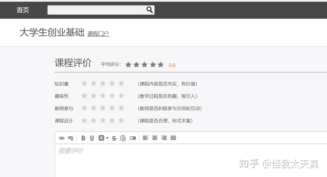Click the magnifier search icon
Screen dimensions: 327x177
(149, 10)
